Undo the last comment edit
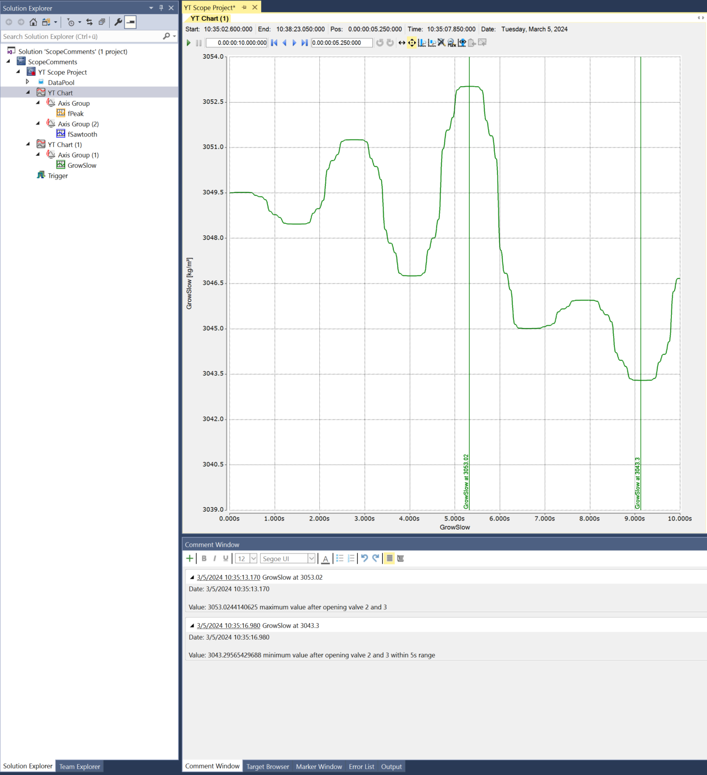Screen dimensions: 707x775 coord(364,558)
